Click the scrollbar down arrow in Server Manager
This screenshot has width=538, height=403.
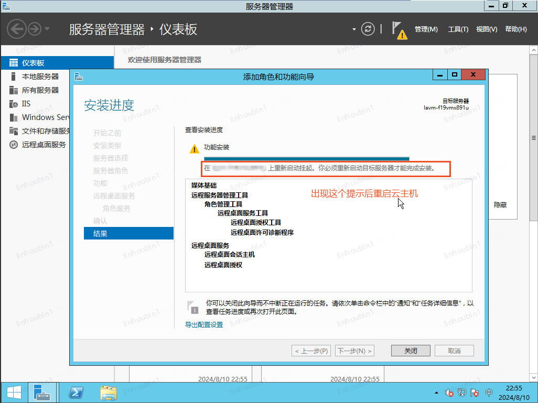[x=533, y=378]
